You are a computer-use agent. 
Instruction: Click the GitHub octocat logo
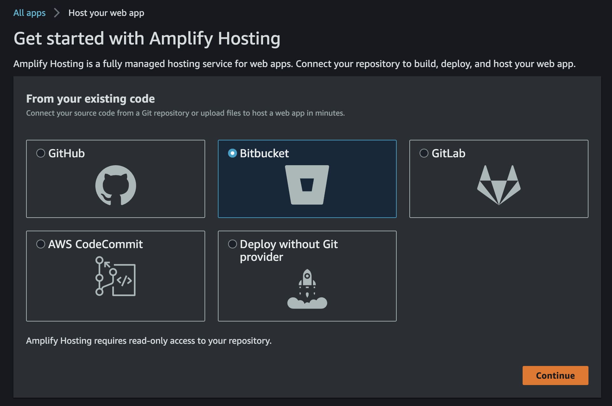115,185
